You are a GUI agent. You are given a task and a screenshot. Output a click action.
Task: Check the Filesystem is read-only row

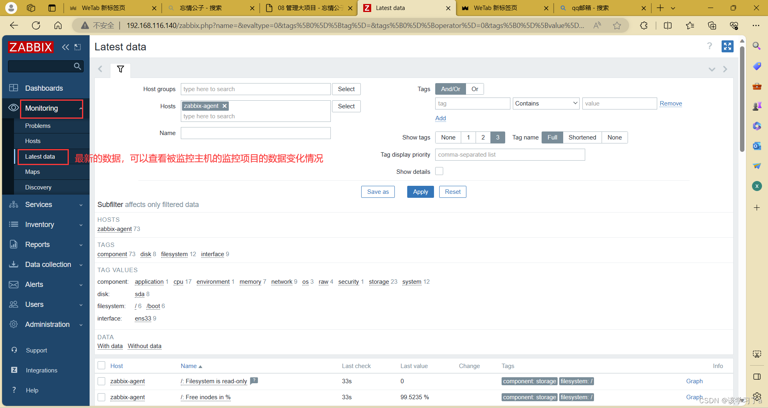pos(102,381)
